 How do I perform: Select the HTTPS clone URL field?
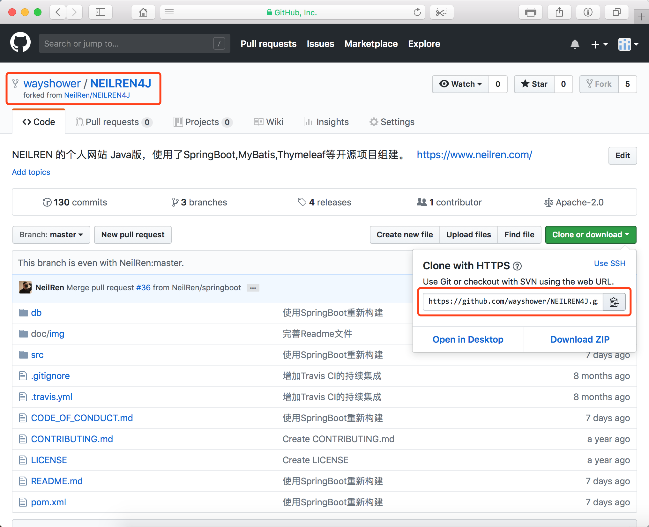513,302
